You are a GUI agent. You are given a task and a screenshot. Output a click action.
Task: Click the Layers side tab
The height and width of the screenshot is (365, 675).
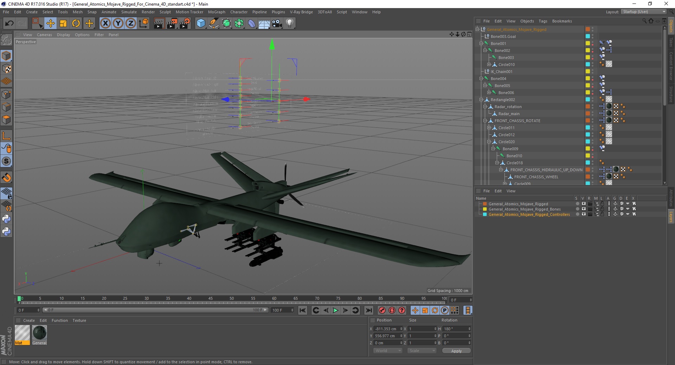[671, 217]
